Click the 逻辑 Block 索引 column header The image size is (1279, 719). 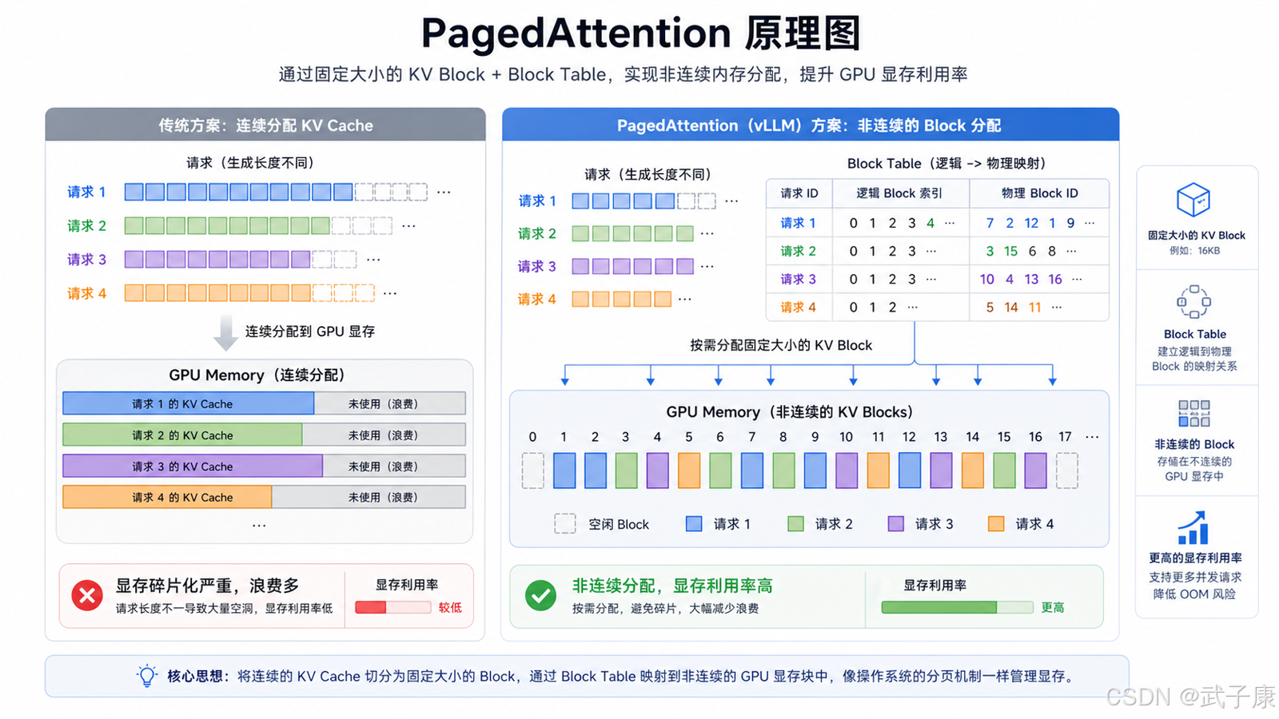click(900, 193)
